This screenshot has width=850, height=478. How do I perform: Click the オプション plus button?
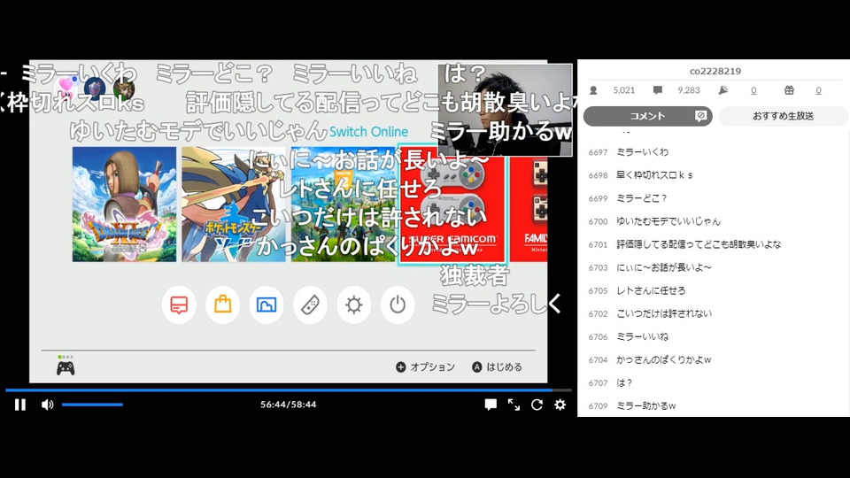(x=425, y=366)
